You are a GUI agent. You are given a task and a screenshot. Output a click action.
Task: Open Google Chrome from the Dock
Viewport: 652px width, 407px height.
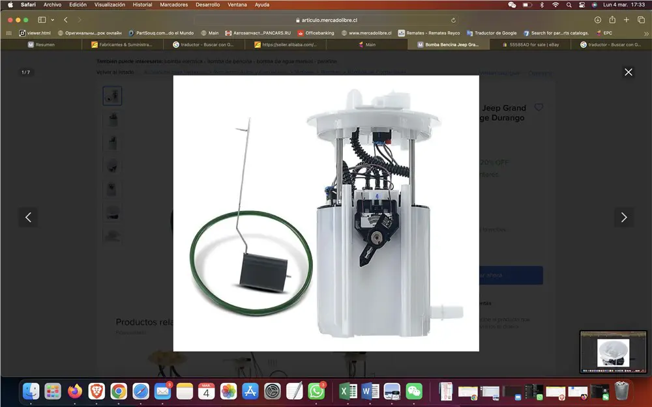click(118, 392)
